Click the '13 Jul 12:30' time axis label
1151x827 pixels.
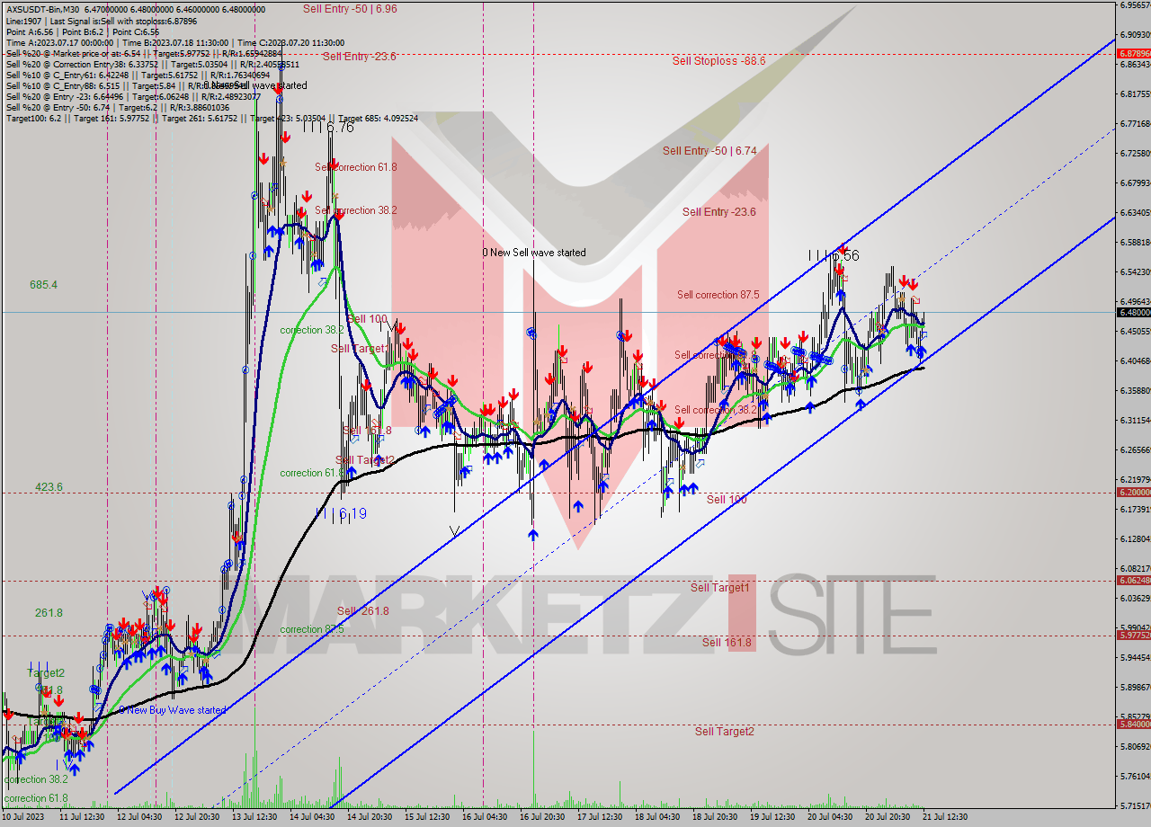pyautogui.click(x=255, y=817)
